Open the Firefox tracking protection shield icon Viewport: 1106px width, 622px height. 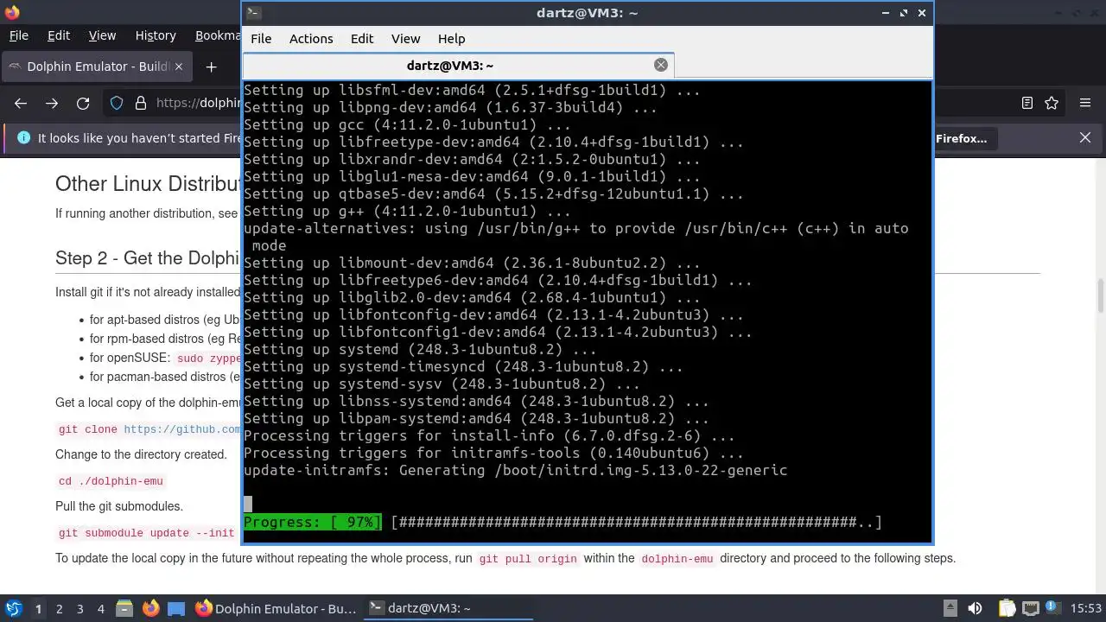(117, 103)
